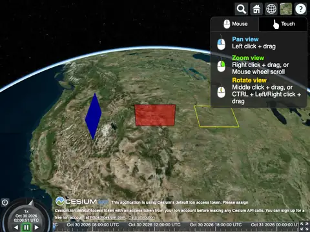Open the cesium.com link
This screenshot has width=310, height=232.
108,217
